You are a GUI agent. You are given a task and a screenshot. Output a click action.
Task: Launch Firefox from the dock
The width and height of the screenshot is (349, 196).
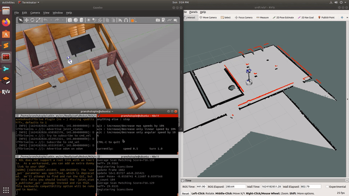coord(6,22)
